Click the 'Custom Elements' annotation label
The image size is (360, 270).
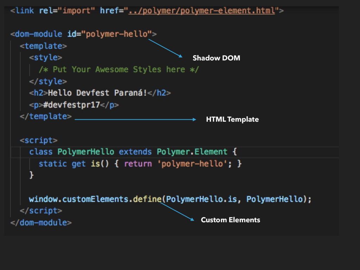230,220
